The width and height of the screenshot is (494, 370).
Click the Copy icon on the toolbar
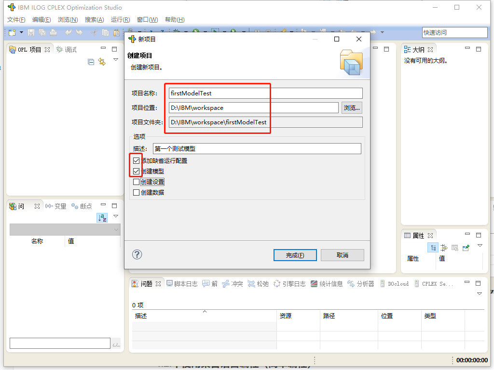(105, 32)
